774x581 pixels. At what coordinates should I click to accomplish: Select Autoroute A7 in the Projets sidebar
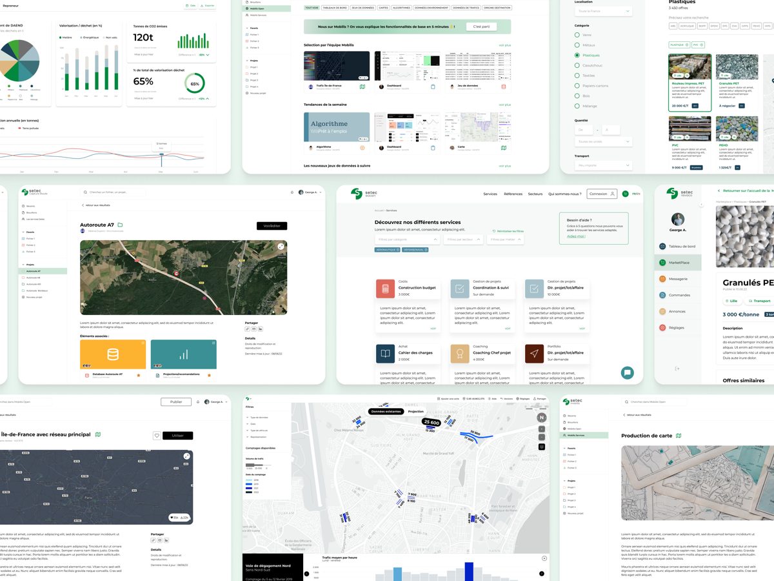(44, 271)
